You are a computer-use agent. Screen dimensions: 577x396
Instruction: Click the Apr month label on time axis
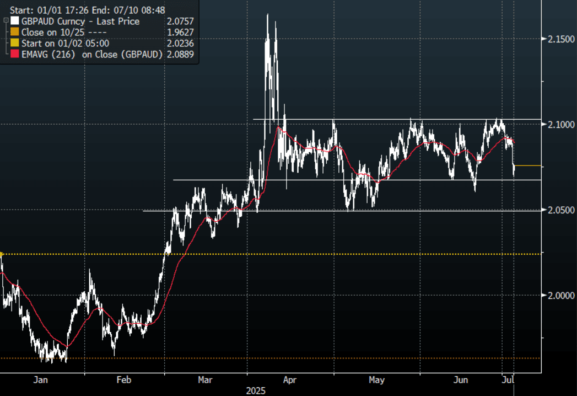(x=289, y=380)
